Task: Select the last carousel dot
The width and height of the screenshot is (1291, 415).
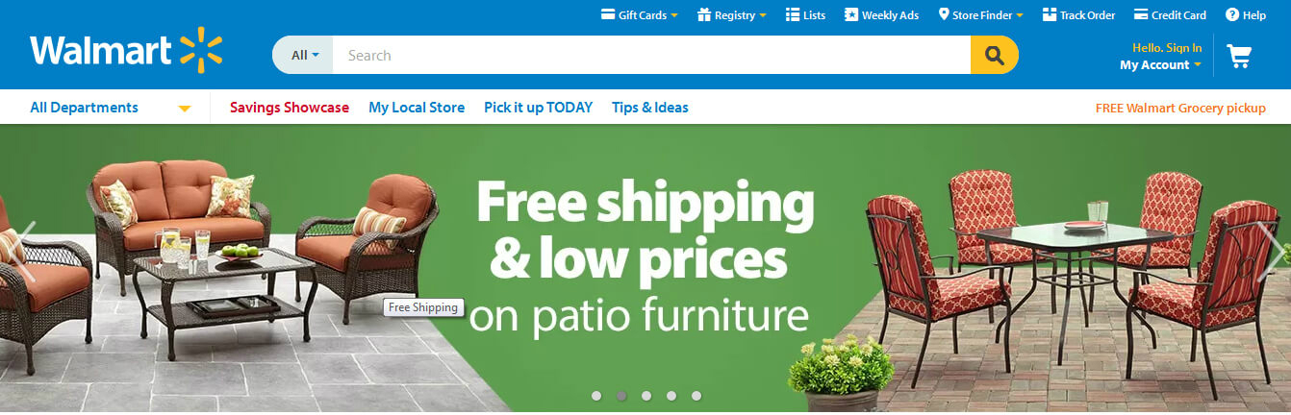Action: [x=696, y=395]
